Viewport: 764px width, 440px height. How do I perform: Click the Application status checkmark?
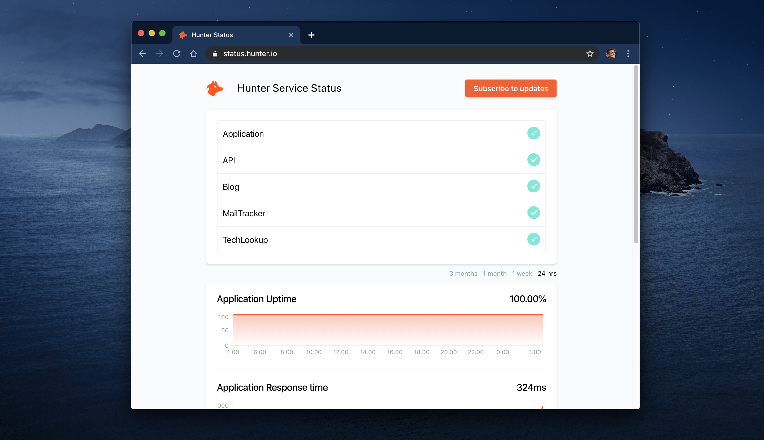[x=533, y=133]
